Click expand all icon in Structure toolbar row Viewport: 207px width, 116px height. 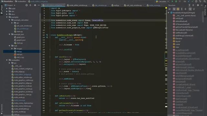tap(182, 9)
